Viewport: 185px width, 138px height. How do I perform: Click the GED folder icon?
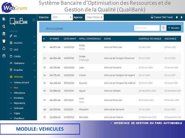(11, 49)
